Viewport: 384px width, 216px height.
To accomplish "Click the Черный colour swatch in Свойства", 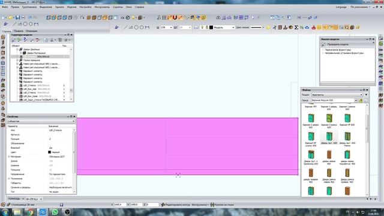I will (49, 152).
